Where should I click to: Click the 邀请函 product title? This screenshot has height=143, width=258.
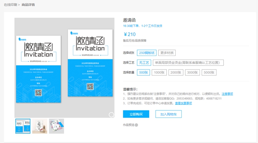(129, 20)
